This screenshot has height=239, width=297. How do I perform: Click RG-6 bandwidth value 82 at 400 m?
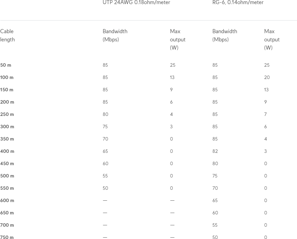tap(215, 151)
